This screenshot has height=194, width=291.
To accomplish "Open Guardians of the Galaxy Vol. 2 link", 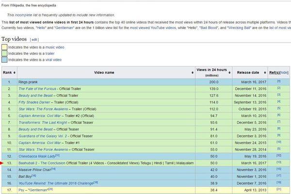I will (x=43, y=136).
